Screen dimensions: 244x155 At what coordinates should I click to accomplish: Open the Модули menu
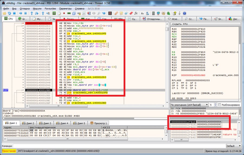tap(37, 9)
